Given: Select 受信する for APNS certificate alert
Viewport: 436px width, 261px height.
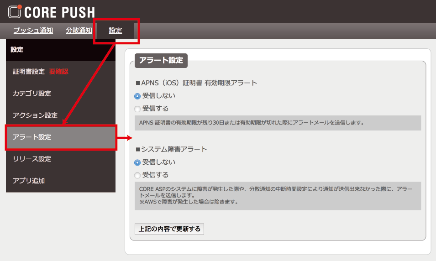Looking at the screenshot, I should pyautogui.click(x=137, y=109).
